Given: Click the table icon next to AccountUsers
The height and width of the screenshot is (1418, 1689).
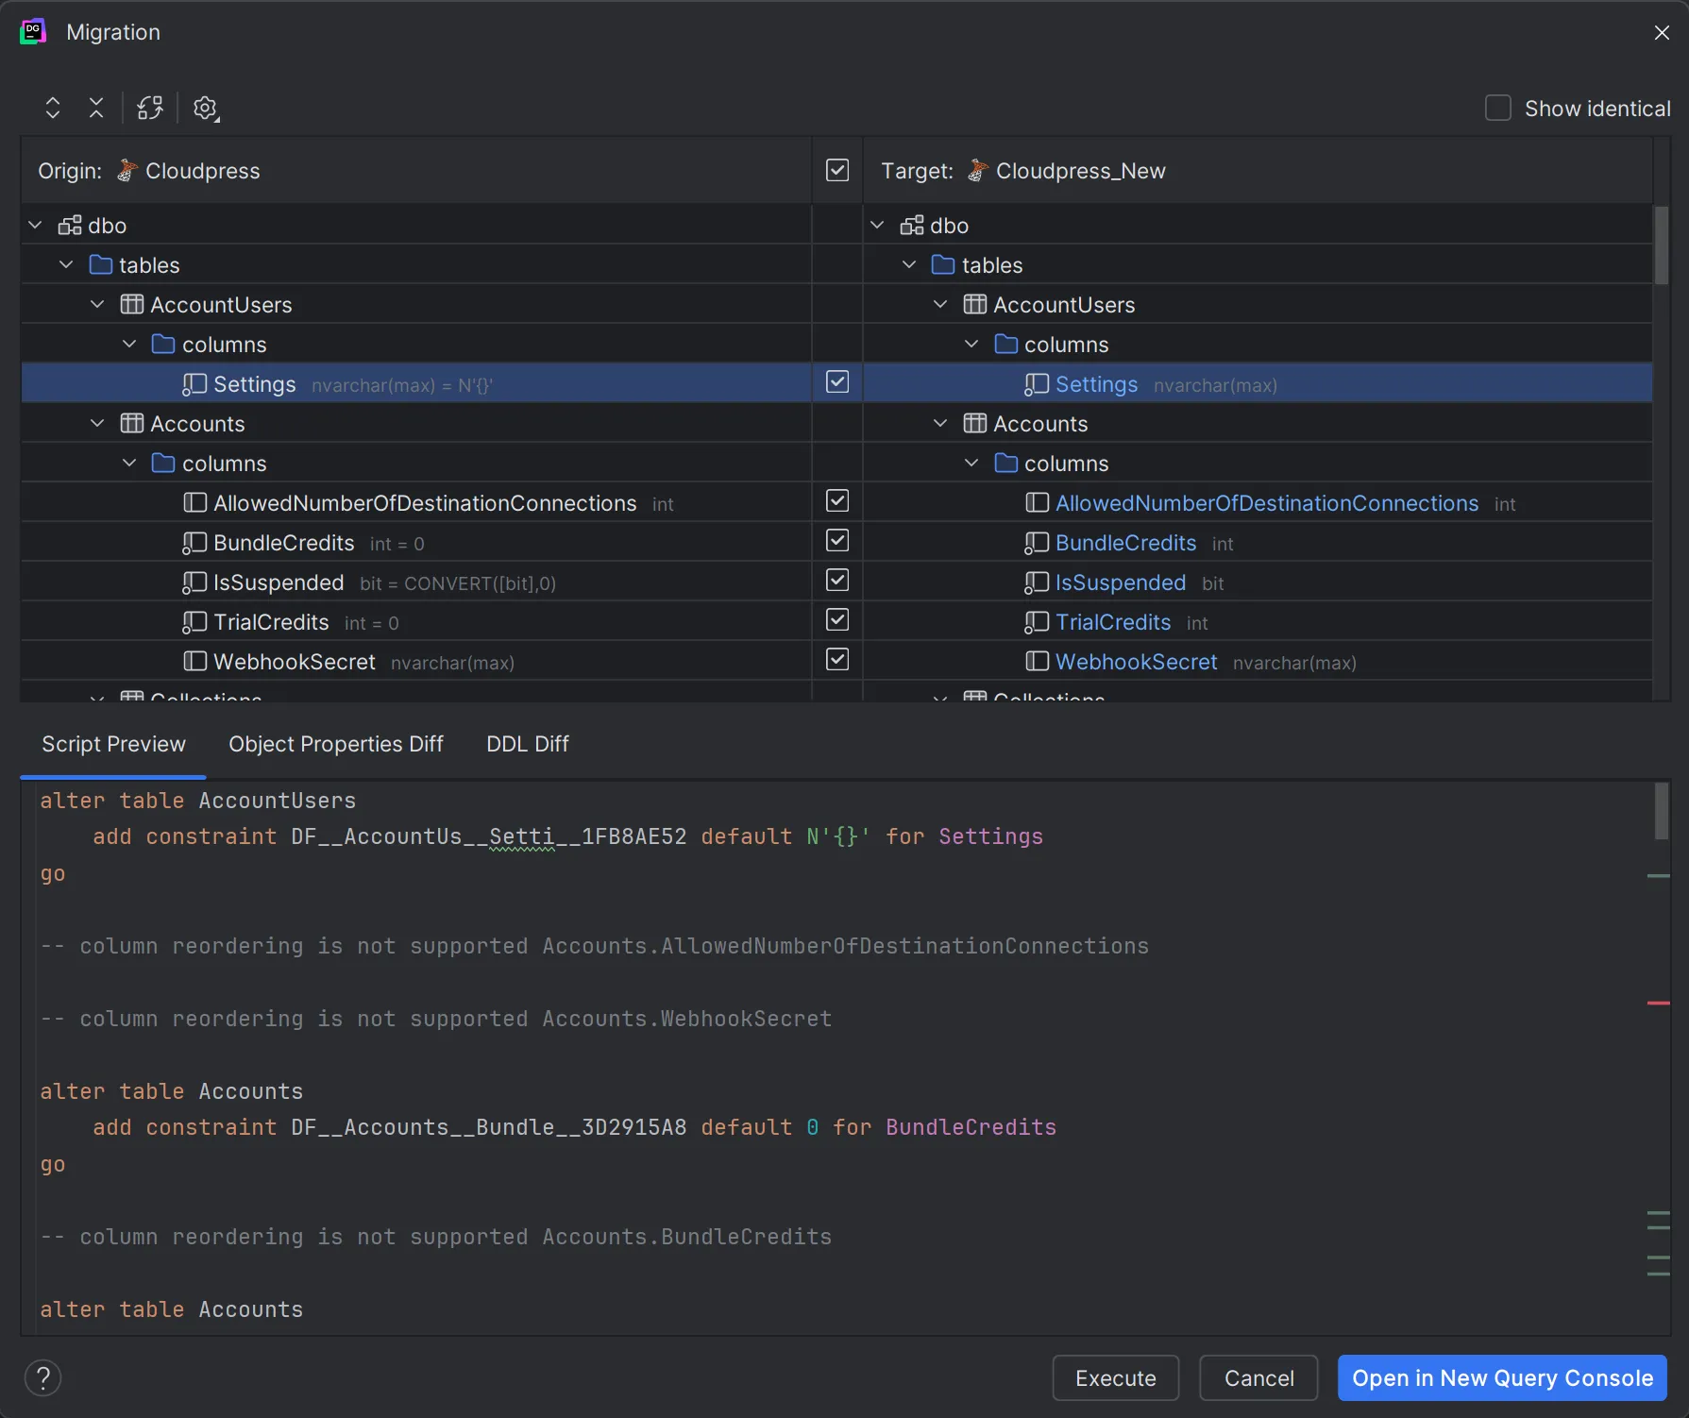Looking at the screenshot, I should [x=132, y=304].
